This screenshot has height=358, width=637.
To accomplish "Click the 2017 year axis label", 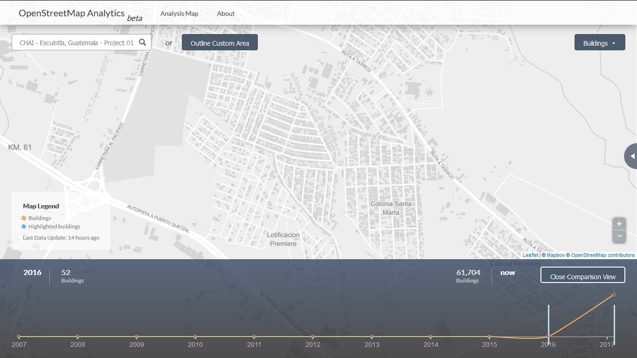I will tap(607, 345).
